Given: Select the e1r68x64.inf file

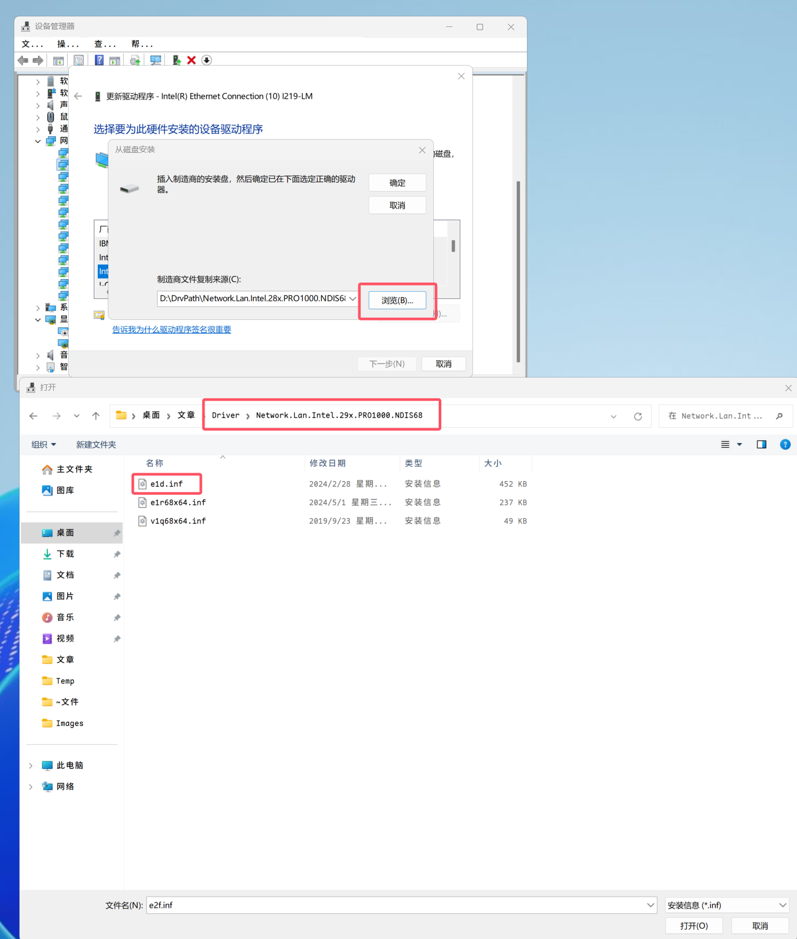Looking at the screenshot, I should pos(178,502).
